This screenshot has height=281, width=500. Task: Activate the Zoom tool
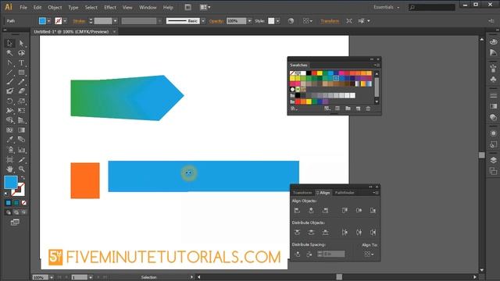click(21, 169)
